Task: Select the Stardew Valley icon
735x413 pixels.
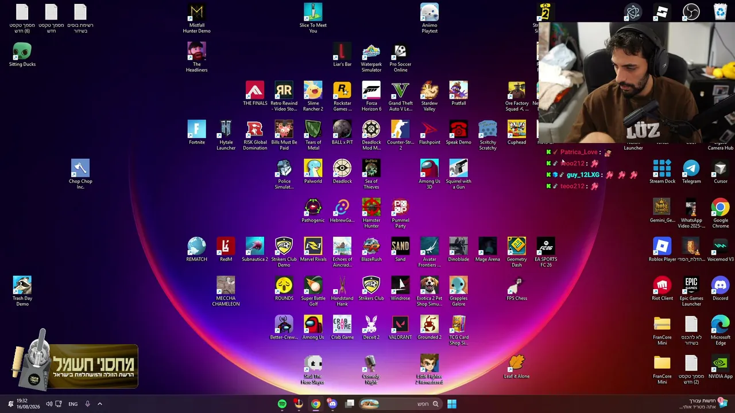Action: click(x=430, y=96)
